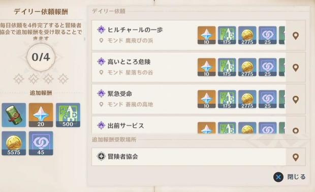Click map pin for 高いところ危険 commission
This screenshot has height=192, width=315.
point(296,68)
